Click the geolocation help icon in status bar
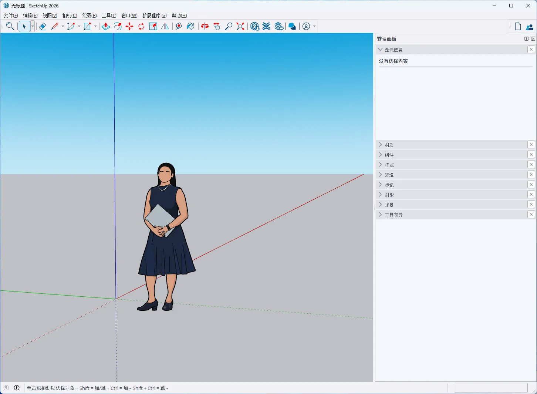This screenshot has height=394, width=537. [x=6, y=388]
